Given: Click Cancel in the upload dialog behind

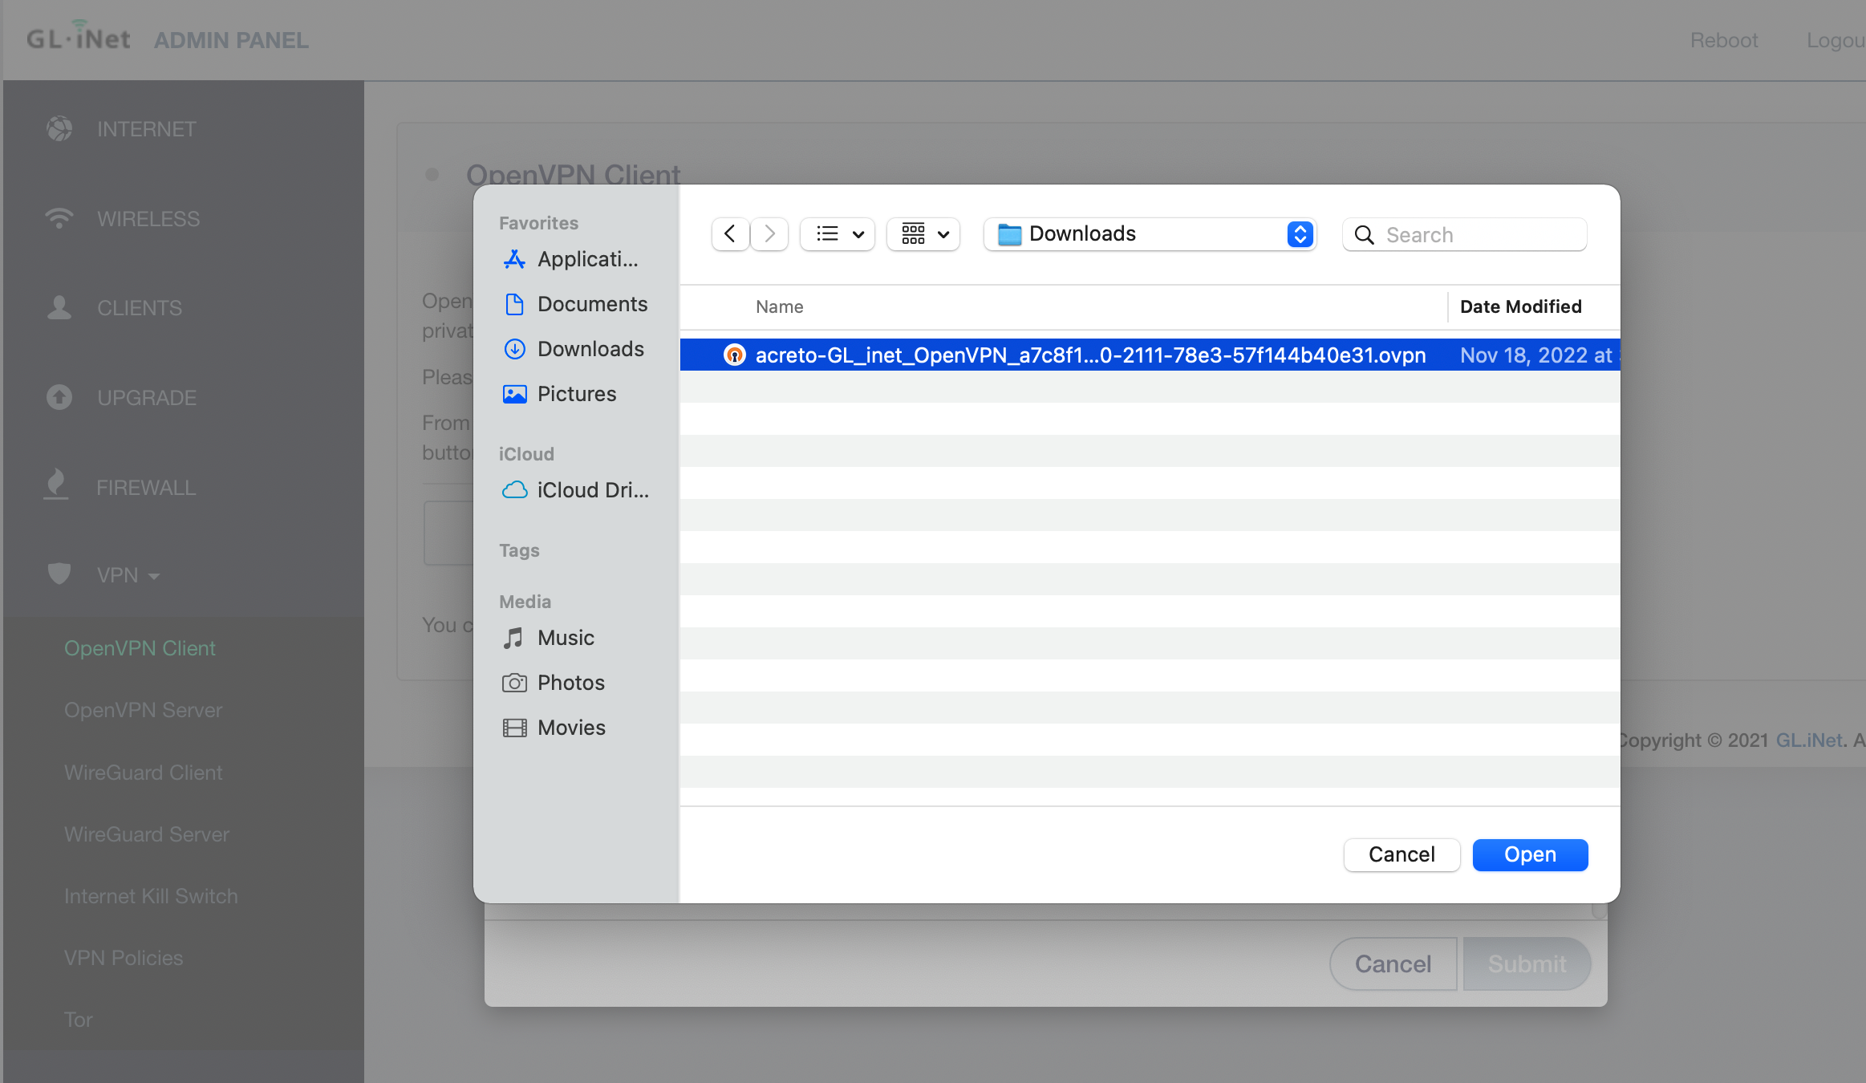Looking at the screenshot, I should point(1393,963).
